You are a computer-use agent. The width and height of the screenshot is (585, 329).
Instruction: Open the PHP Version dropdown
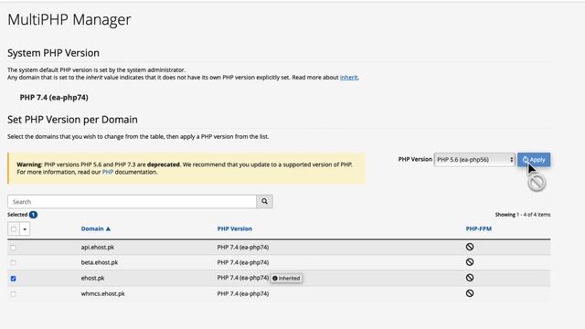474,160
